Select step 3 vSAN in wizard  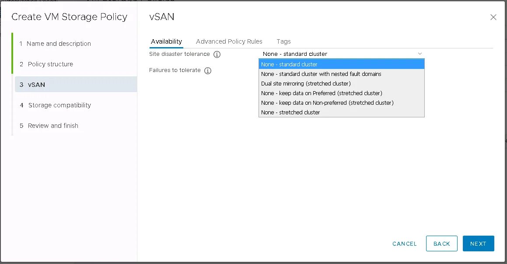click(x=76, y=85)
